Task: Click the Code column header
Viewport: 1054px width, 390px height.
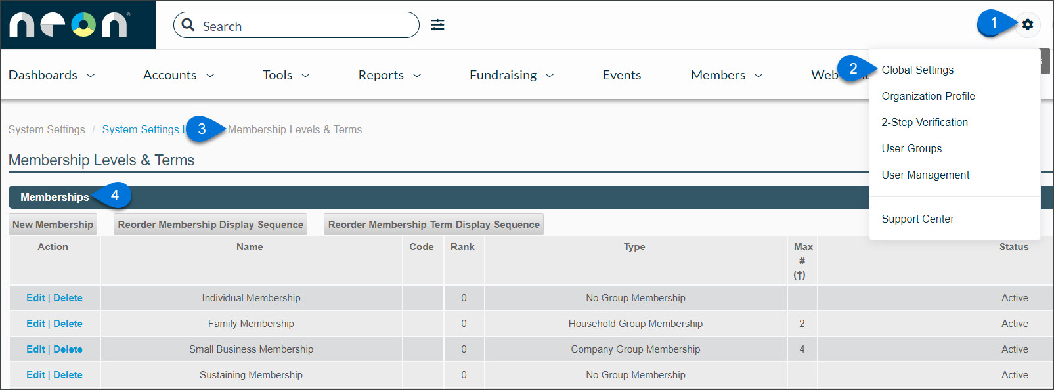Action: [422, 247]
